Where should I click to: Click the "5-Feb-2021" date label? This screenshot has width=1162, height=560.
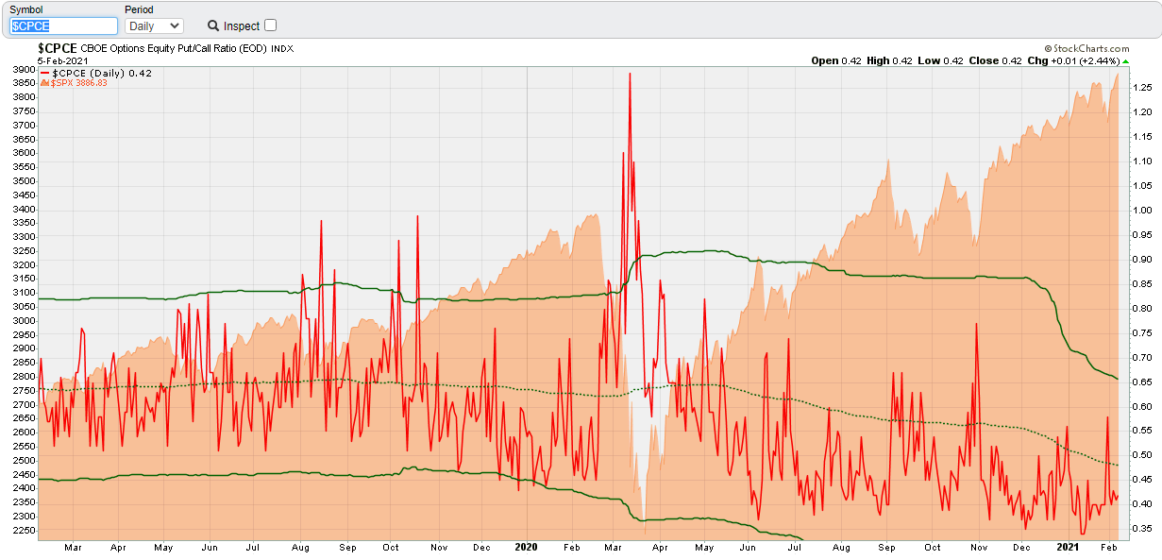pyautogui.click(x=60, y=60)
